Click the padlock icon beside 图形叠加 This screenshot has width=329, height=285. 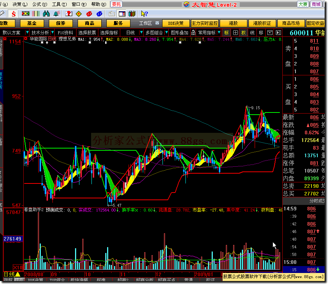pos(193,33)
